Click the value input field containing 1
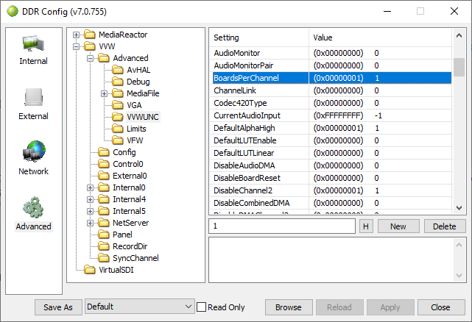Viewport: 472px width, 322px height. coord(282,226)
